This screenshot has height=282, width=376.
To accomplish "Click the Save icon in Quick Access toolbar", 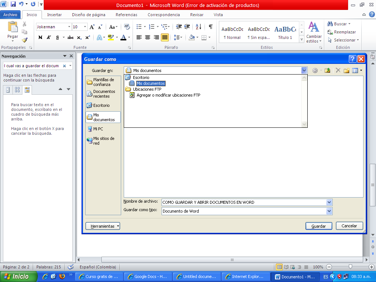I will click(x=13, y=4).
